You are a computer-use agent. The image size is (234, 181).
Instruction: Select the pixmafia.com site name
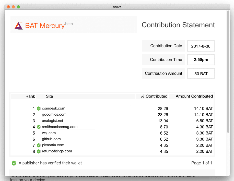tap(53, 145)
